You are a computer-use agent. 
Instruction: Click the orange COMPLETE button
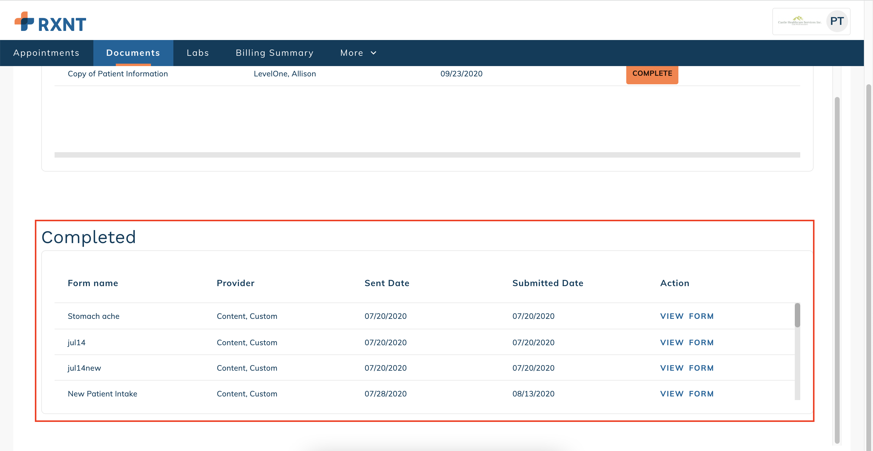(x=652, y=74)
